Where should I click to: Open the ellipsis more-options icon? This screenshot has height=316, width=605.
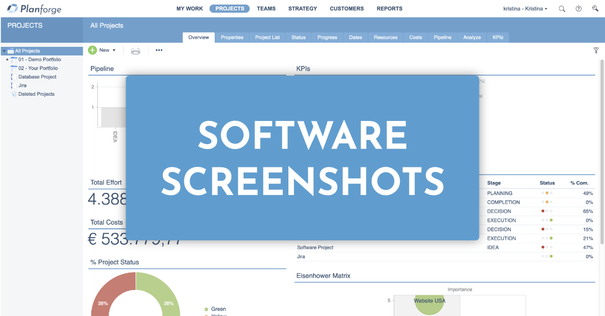(x=159, y=50)
